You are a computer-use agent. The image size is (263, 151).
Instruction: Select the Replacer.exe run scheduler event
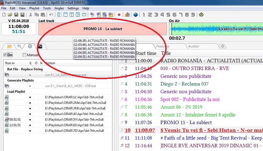pyautogui.click(x=58, y=75)
